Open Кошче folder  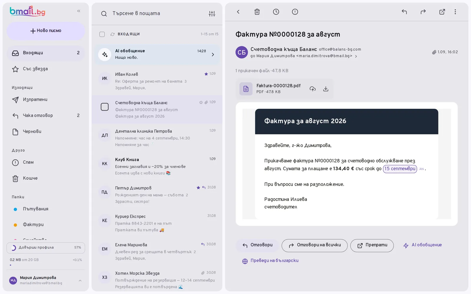click(x=46, y=178)
